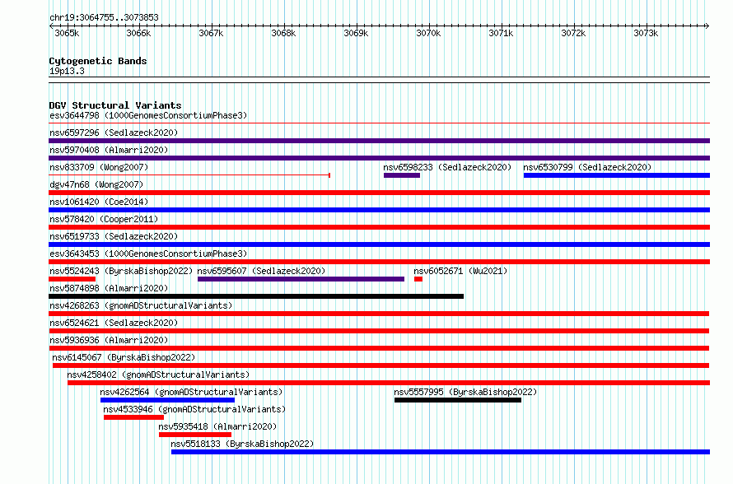
Task: Click the DGV Structural Variants track title
Action: point(115,105)
